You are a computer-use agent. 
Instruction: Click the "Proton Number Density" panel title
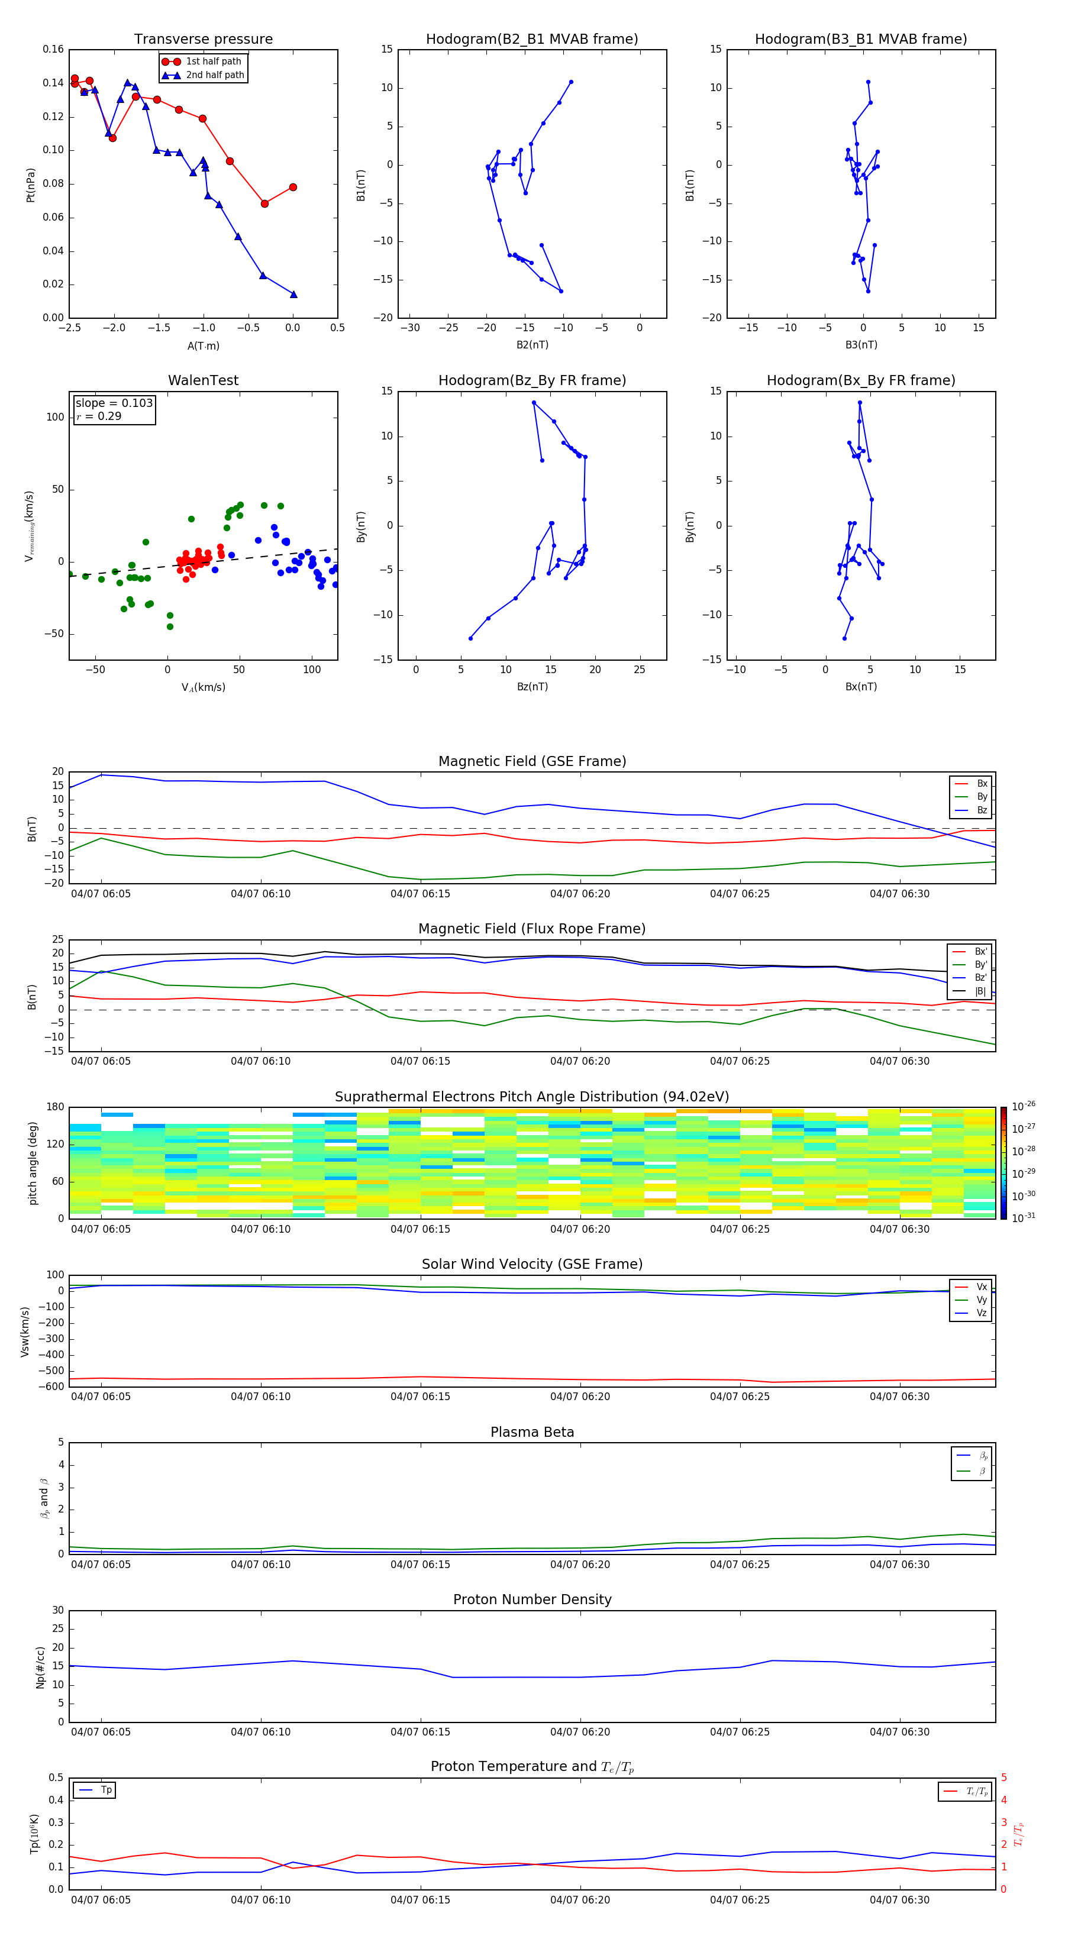click(x=532, y=1599)
